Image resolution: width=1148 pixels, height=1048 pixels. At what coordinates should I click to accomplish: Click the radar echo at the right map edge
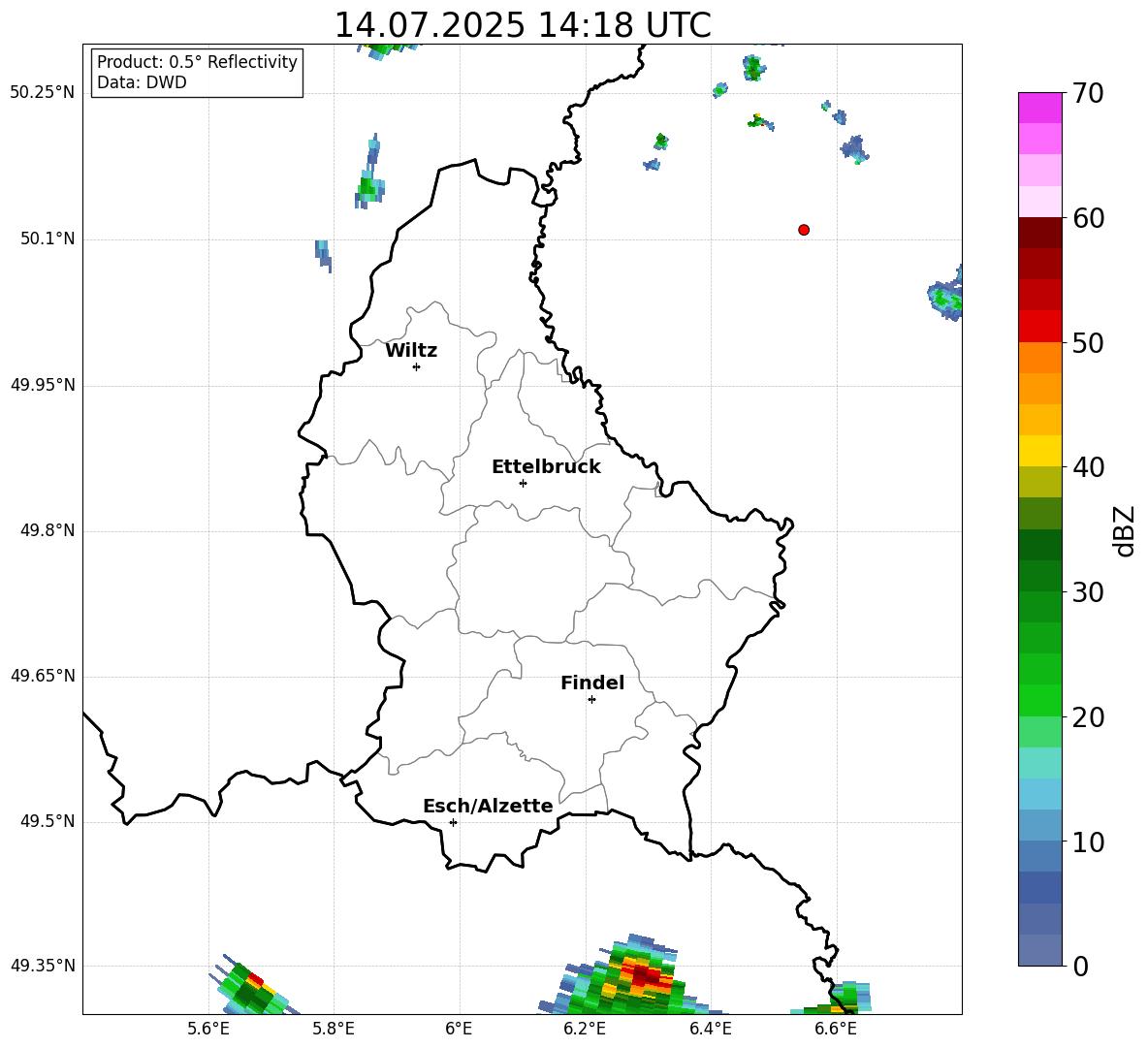coord(946,295)
